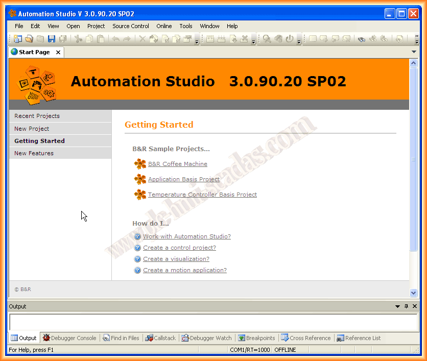This screenshot has width=427, height=361.
Task: Click the Open Project folder icon
Action: [29, 39]
